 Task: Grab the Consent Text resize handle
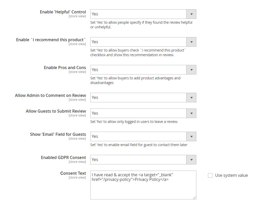pyautogui.click(x=194, y=197)
